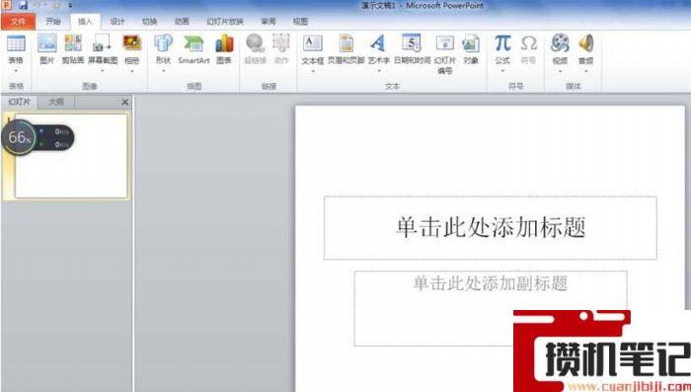Click the 超链接 hyperlink icon
The image size is (691, 392).
pos(255,44)
